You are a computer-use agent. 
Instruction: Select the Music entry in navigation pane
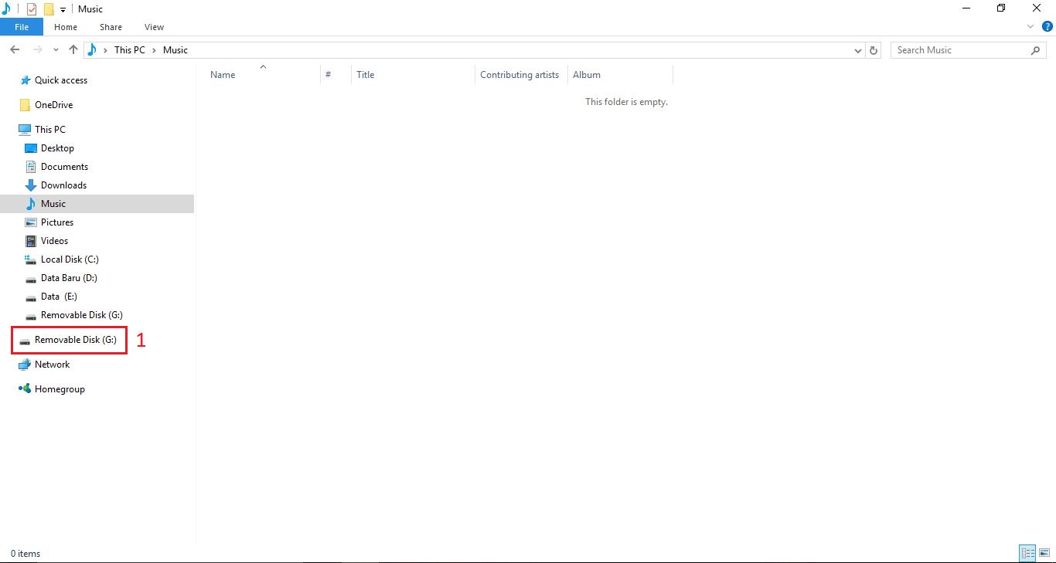(x=97, y=204)
